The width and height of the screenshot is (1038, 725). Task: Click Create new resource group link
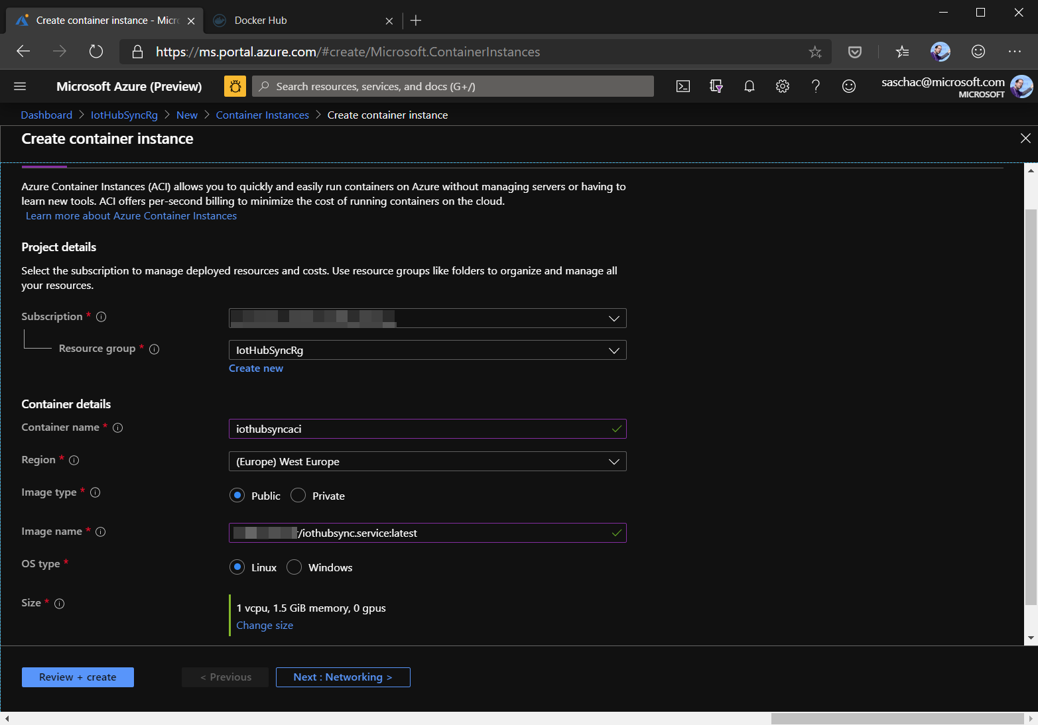(x=256, y=368)
